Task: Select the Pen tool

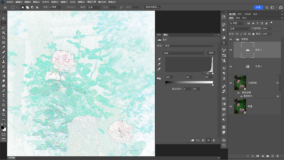Action: pos(4,91)
